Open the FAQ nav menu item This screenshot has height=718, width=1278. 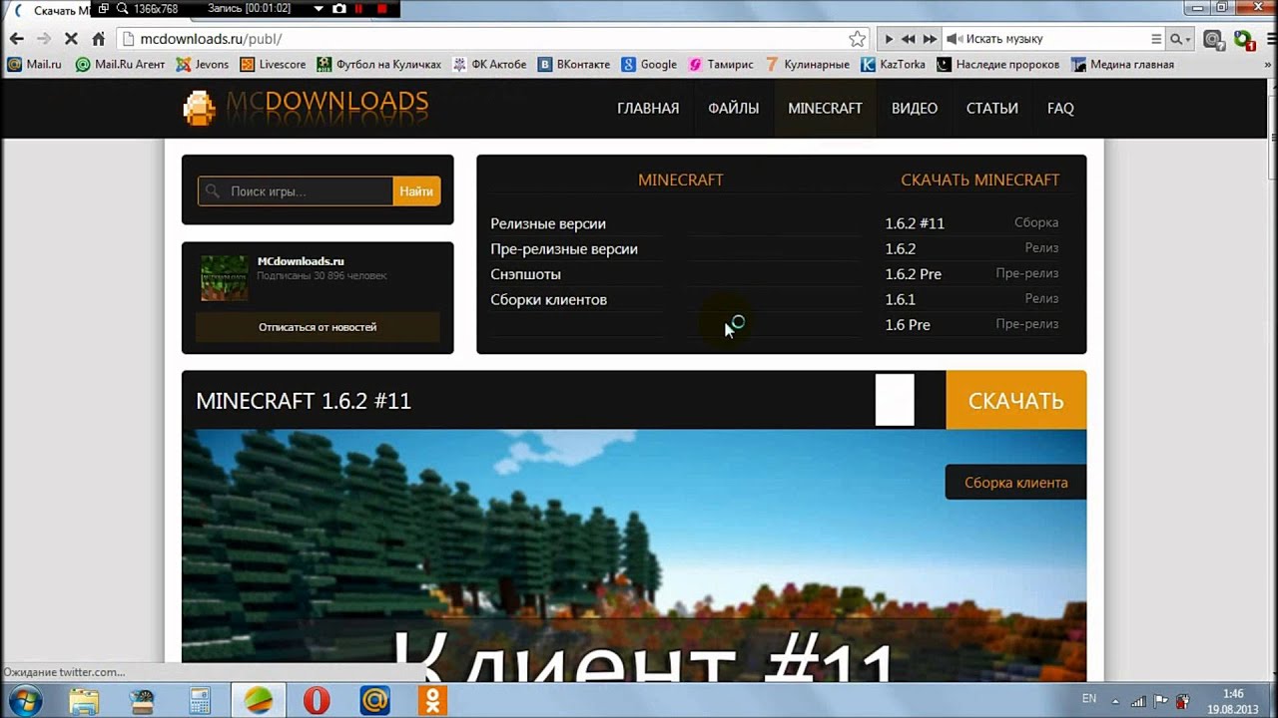1060,108
